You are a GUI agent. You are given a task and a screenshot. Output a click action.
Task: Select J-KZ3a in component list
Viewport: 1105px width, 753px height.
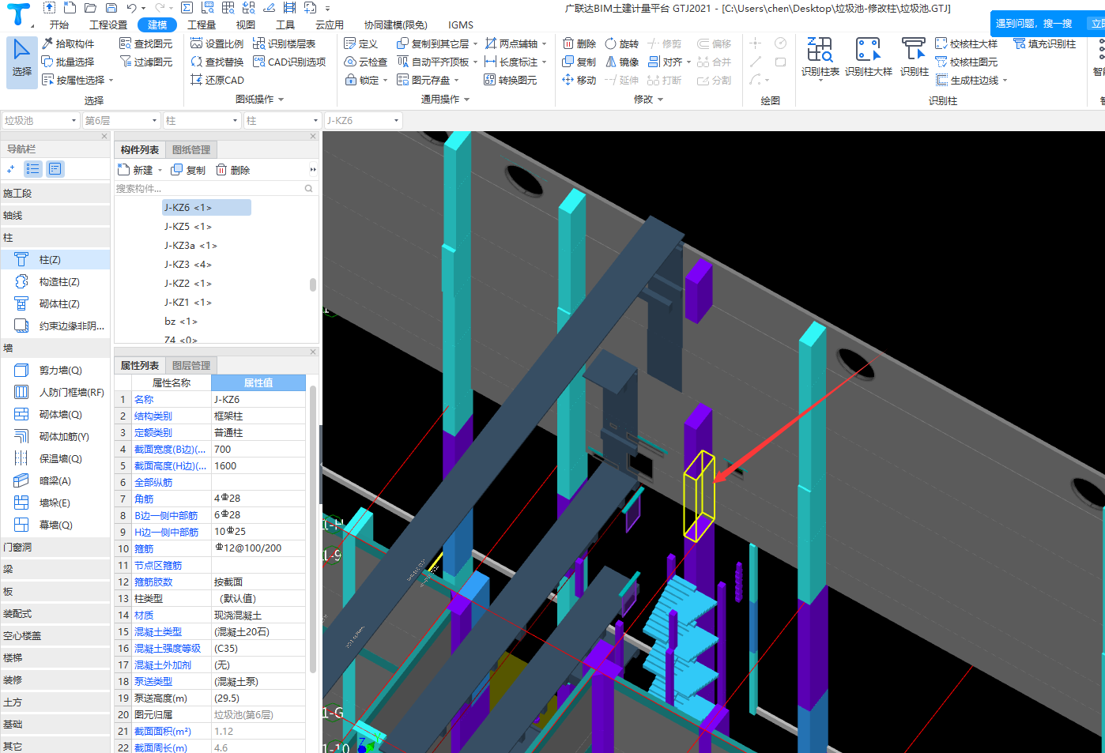coord(190,245)
